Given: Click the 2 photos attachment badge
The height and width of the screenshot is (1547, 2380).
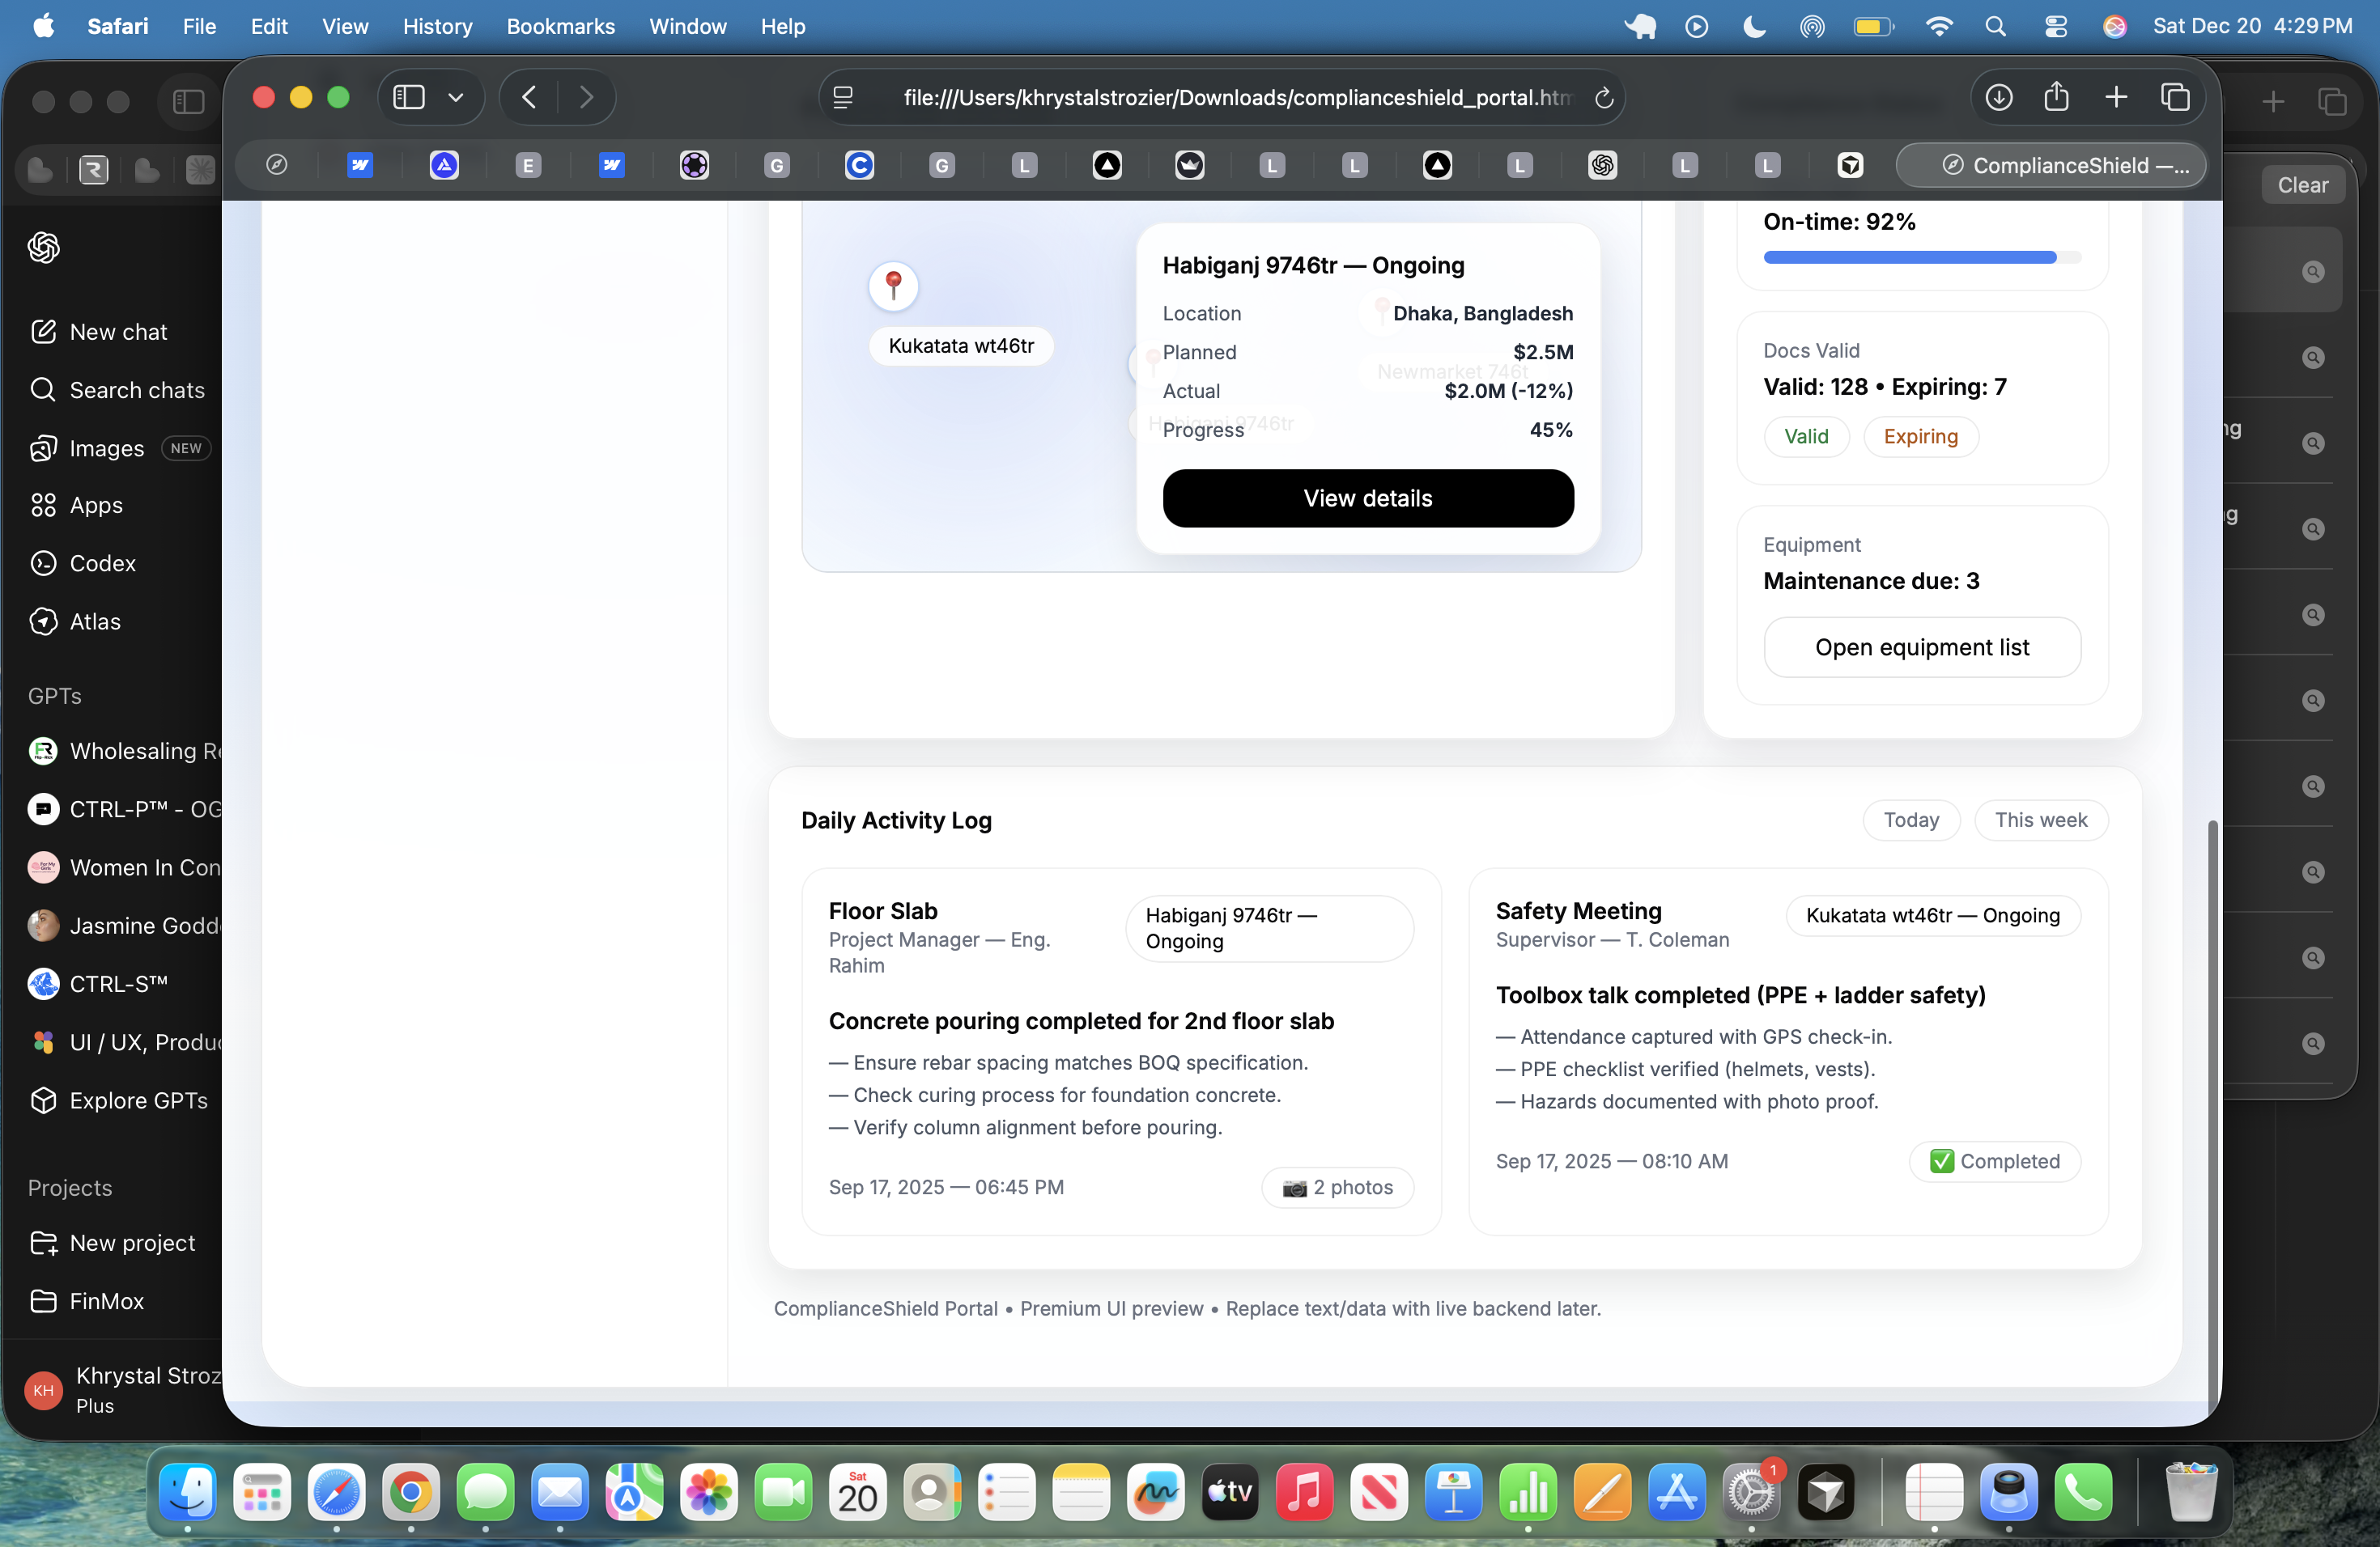Looking at the screenshot, I should [1337, 1187].
